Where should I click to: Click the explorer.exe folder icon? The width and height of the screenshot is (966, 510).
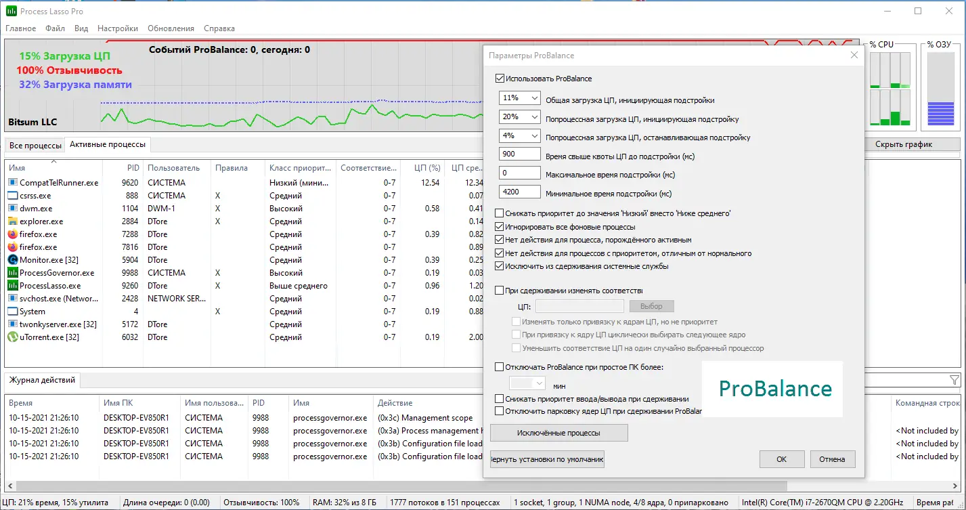click(13, 221)
